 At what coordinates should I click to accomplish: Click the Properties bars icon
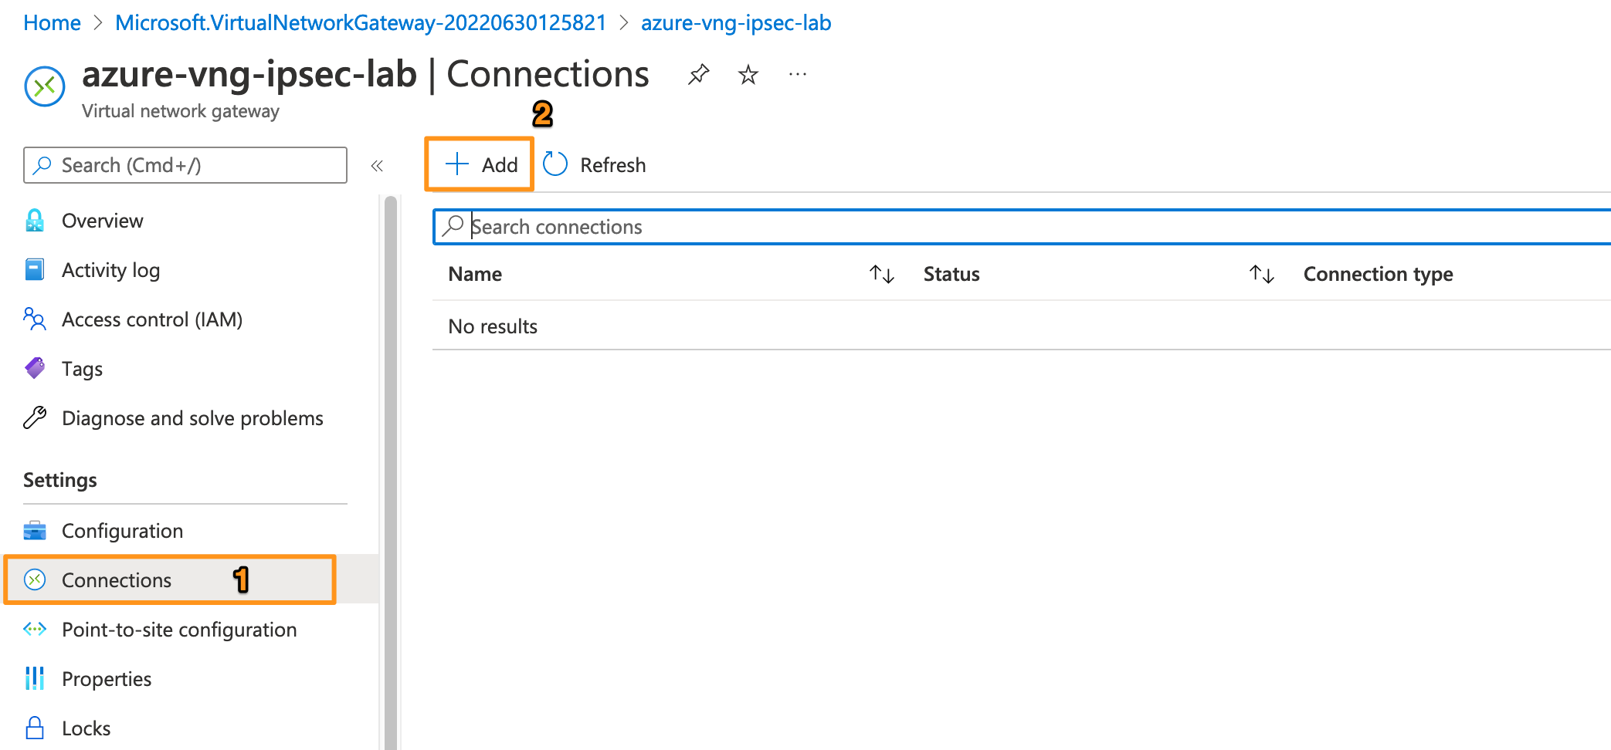coord(35,678)
